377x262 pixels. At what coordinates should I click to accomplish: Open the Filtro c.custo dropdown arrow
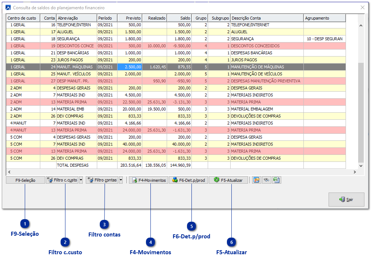[81, 180]
